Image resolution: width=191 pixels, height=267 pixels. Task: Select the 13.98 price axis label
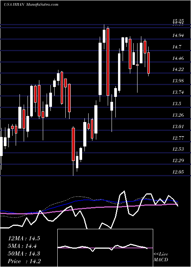178,81
